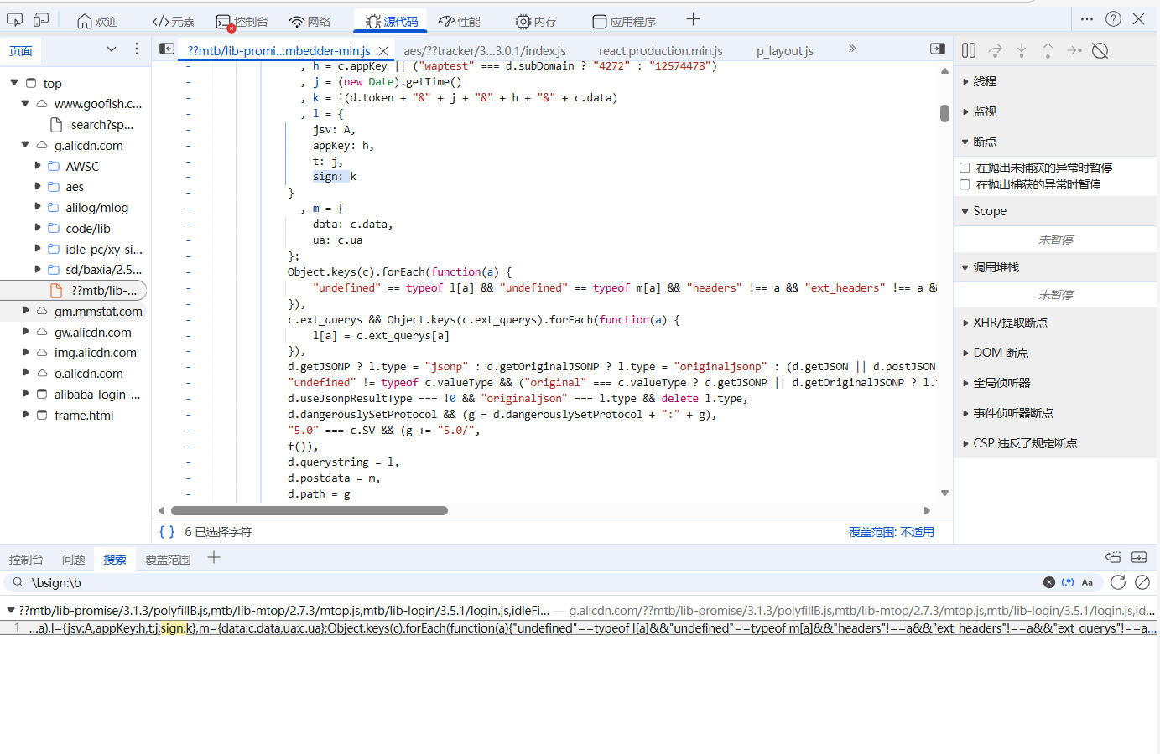This screenshot has height=754, width=1160.
Task: Expand the gm.mmstat.com tree node
Action: click(x=26, y=311)
